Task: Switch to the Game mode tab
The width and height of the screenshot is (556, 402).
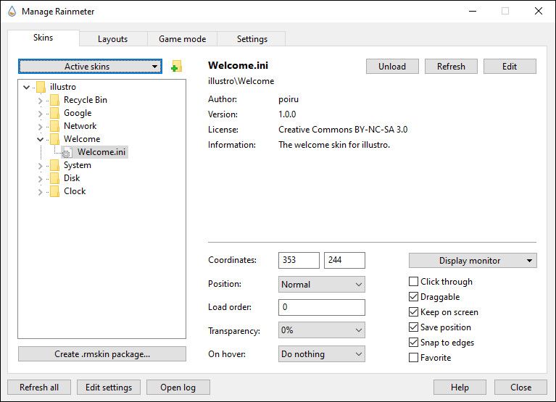Action: [x=182, y=39]
